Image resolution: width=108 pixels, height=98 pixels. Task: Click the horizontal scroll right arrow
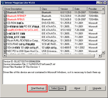coord(100,55)
